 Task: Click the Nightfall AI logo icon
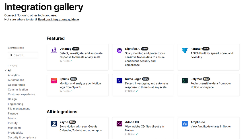pos(120,50)
